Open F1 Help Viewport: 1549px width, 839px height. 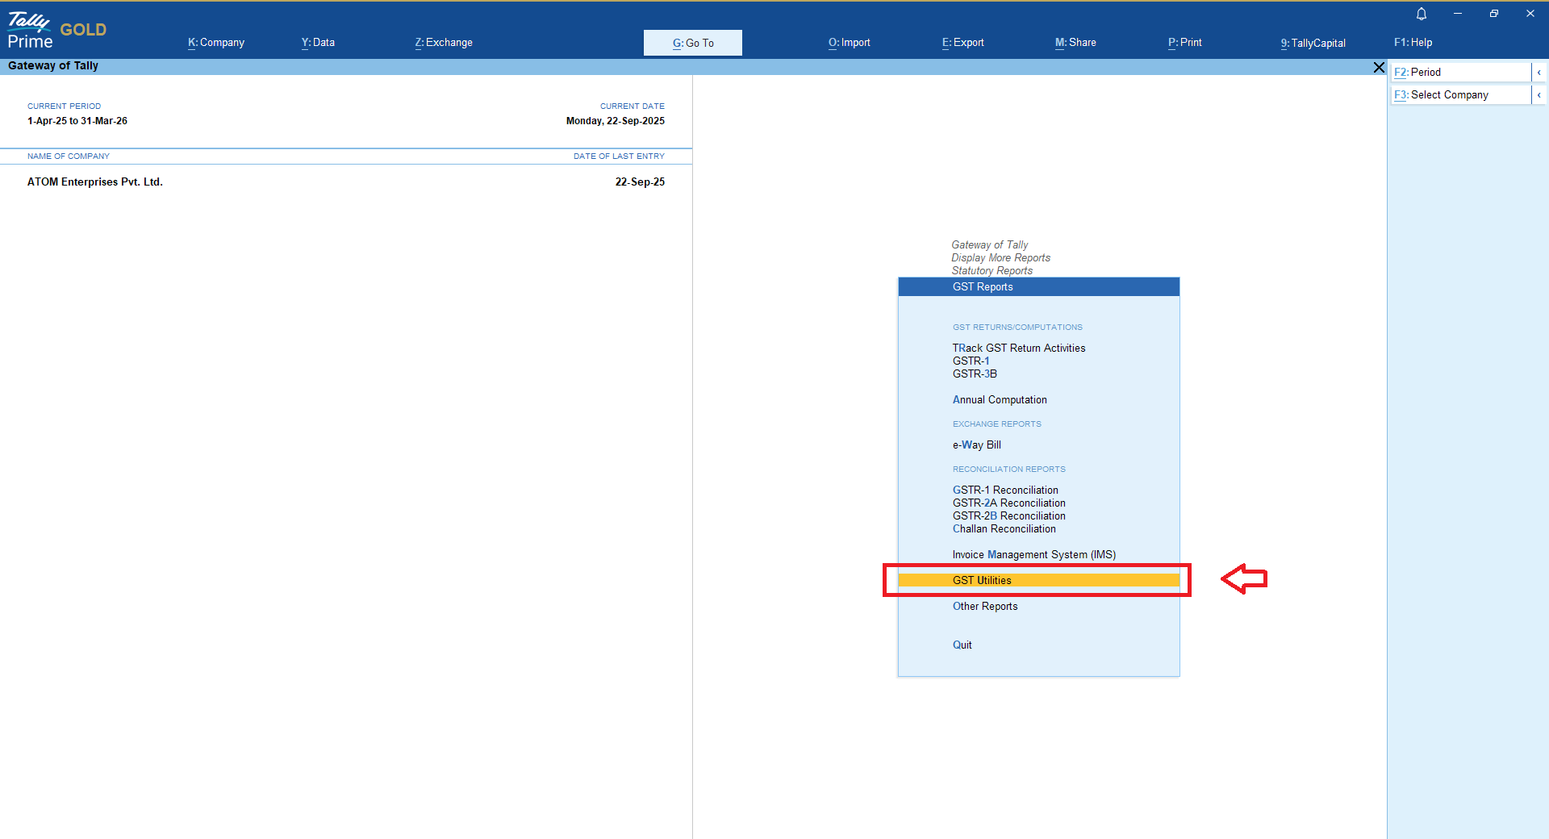(1413, 43)
